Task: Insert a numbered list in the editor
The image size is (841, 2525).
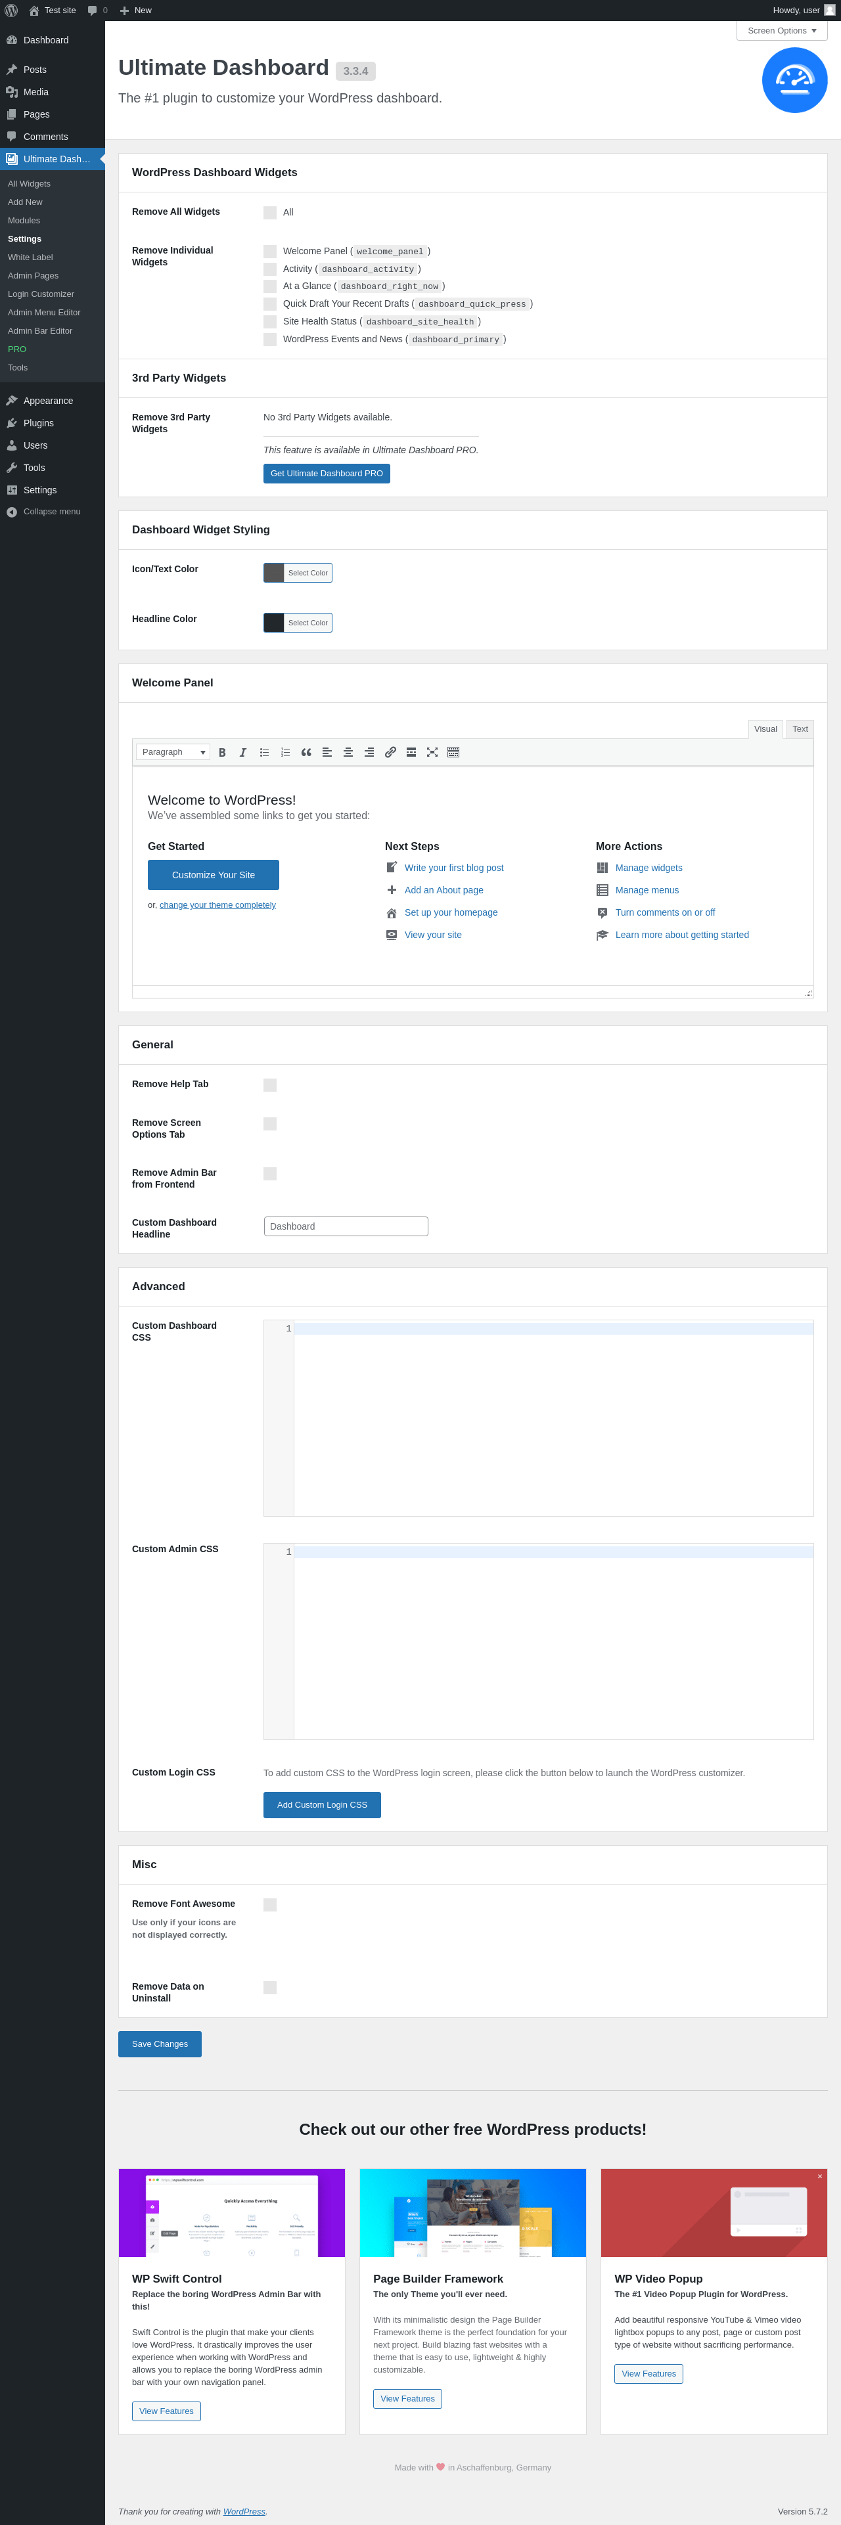Action: [285, 753]
